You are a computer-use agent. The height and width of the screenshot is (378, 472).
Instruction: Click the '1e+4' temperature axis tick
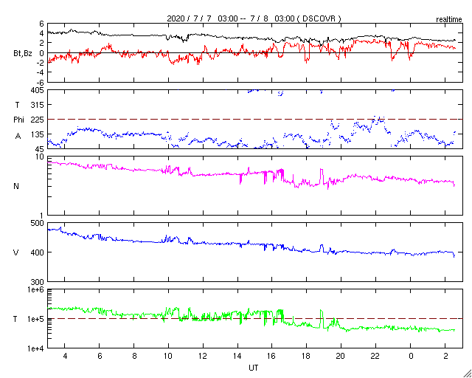tap(36, 348)
